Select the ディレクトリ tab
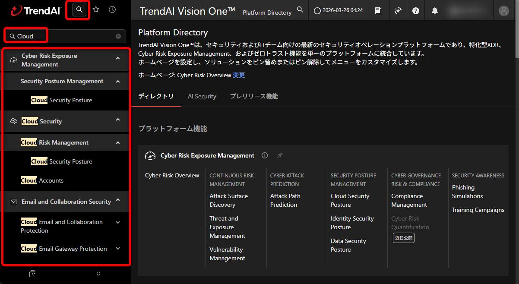The image size is (519, 284). [156, 96]
